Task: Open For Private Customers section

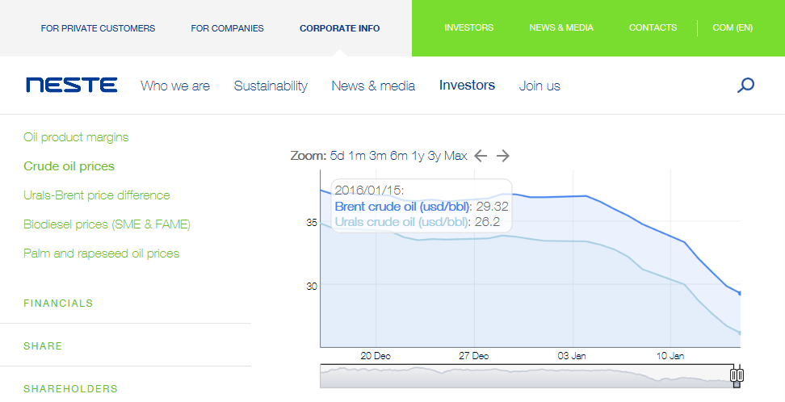Action: click(99, 28)
